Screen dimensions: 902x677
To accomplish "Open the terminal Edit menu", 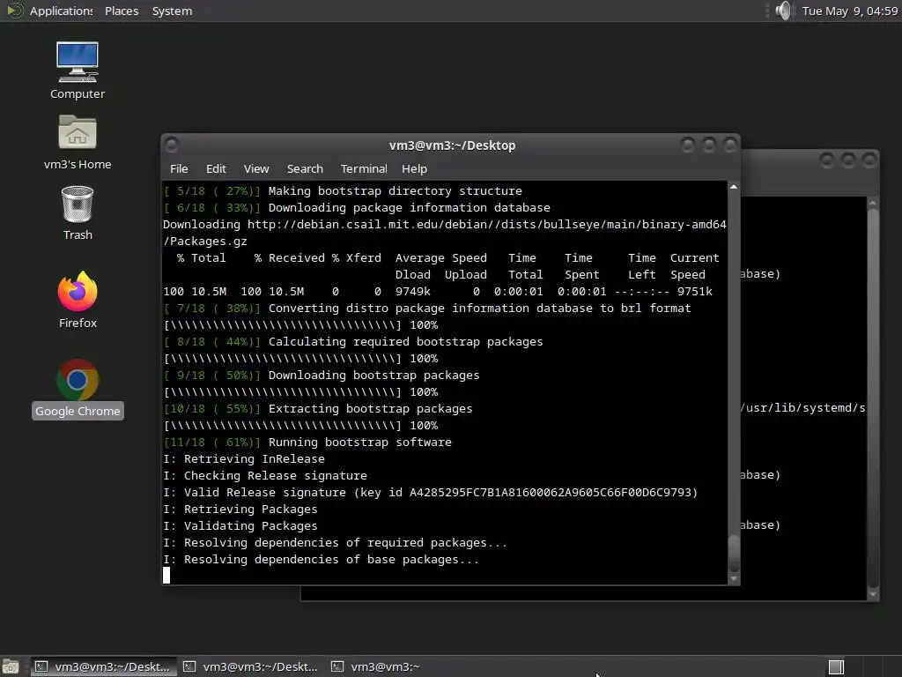I will pyautogui.click(x=216, y=168).
